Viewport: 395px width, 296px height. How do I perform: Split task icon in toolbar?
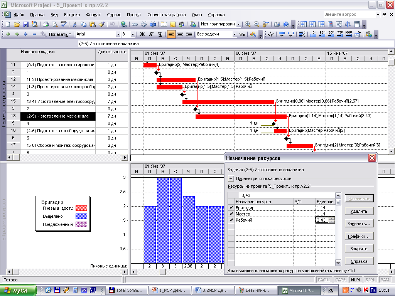[153, 24]
